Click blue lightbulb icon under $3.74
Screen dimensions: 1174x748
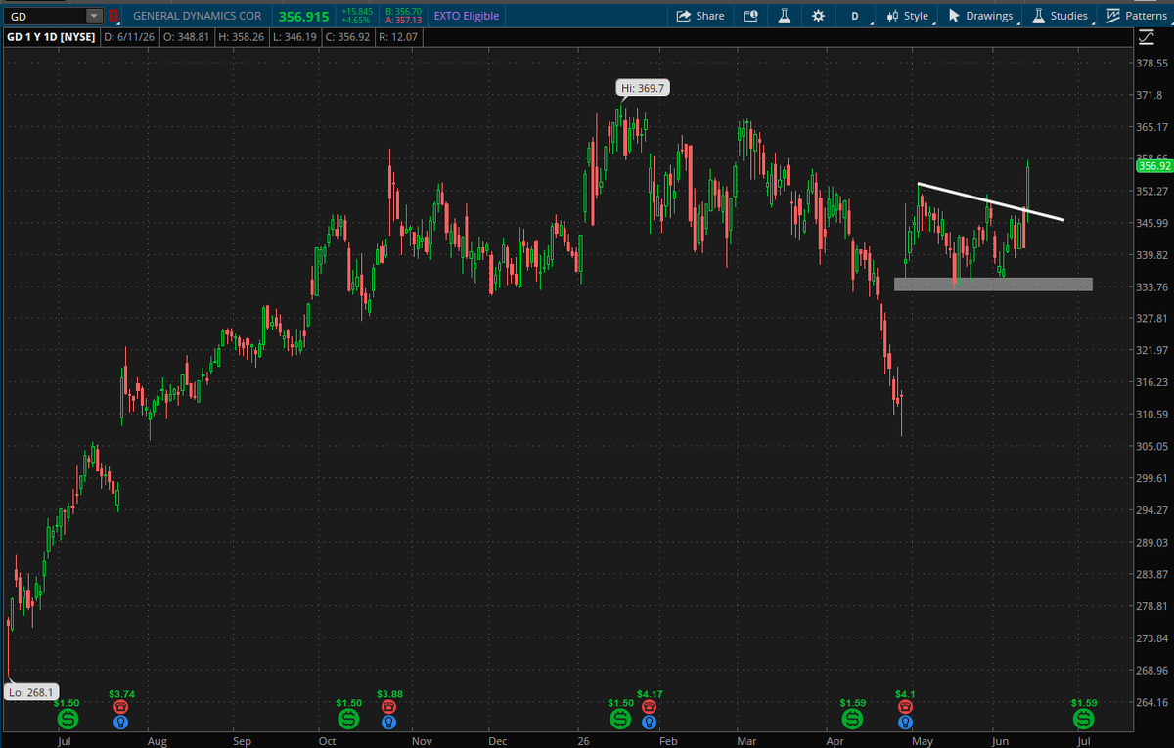121,724
